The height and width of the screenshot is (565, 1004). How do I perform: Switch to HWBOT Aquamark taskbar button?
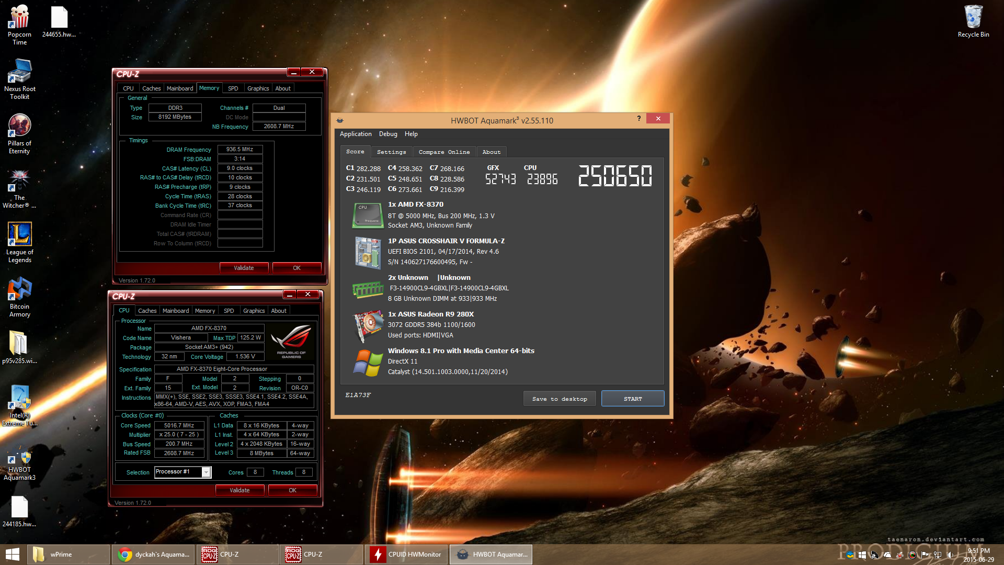(x=490, y=555)
